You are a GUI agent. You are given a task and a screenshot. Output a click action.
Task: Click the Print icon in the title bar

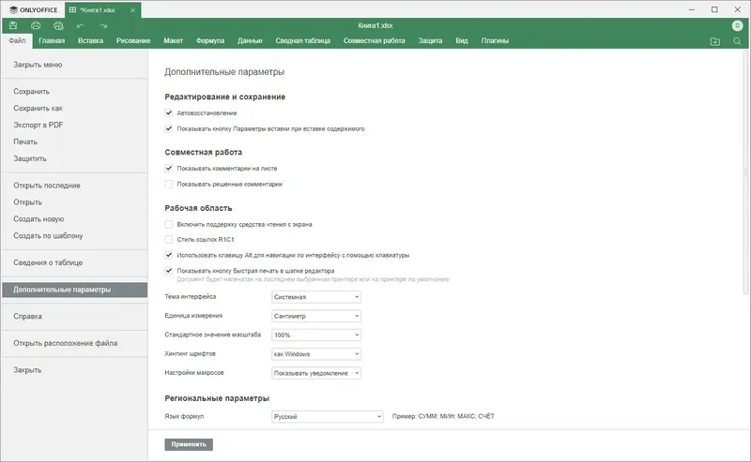pyautogui.click(x=36, y=25)
